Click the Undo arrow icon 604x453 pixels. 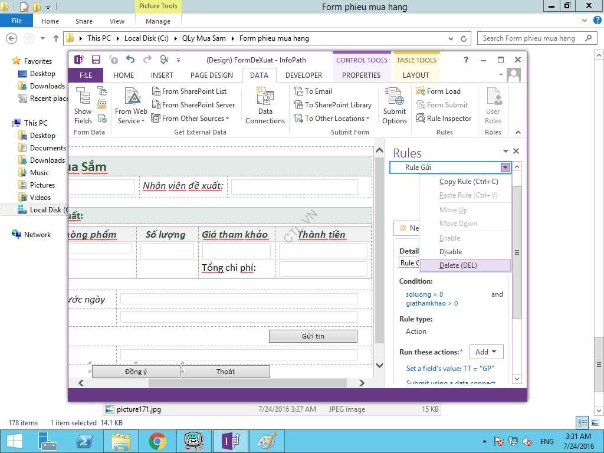(x=130, y=60)
